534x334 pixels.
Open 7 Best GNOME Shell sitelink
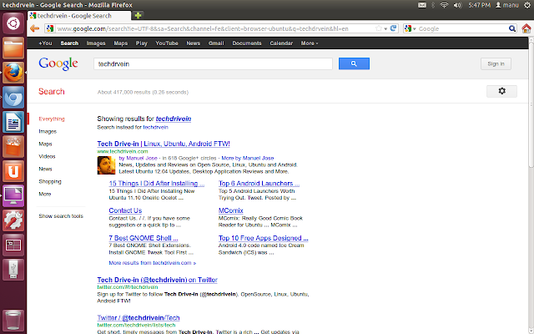pos(144,238)
